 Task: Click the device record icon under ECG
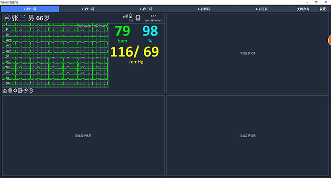20,90
